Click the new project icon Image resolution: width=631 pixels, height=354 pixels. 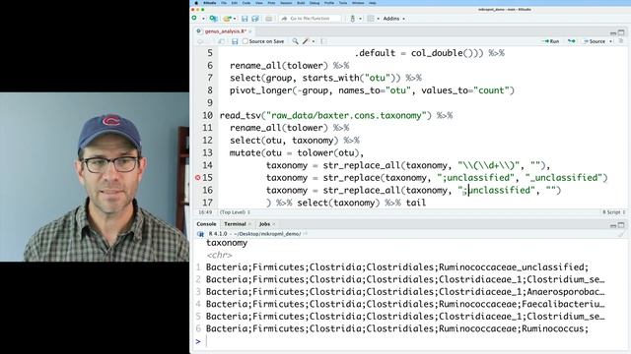tap(213, 19)
